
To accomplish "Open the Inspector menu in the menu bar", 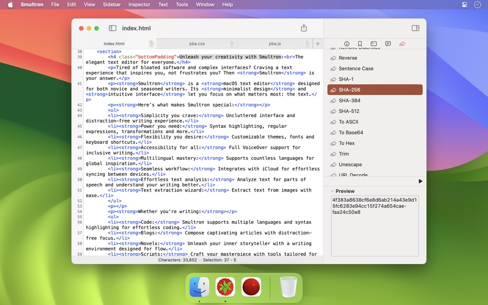I will tap(139, 5).
